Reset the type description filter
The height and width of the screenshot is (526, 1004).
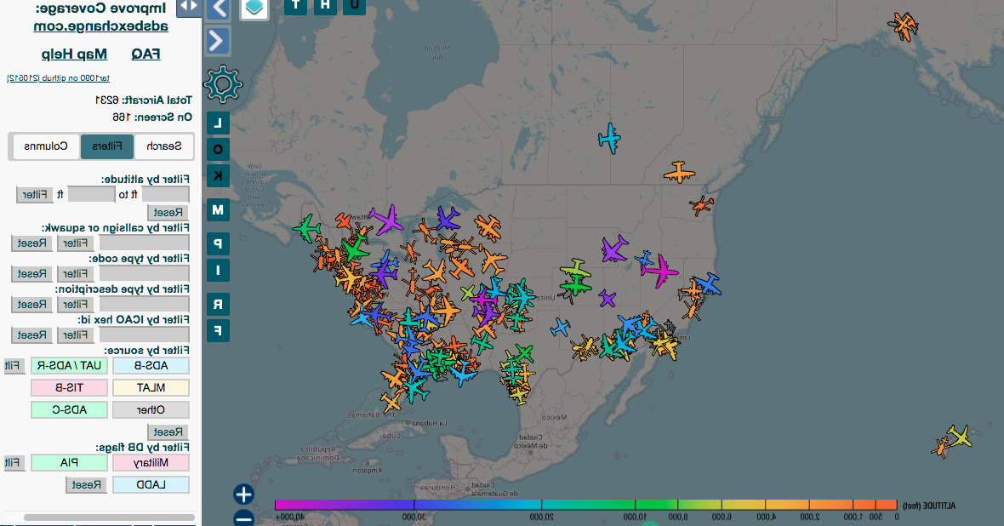point(32,305)
